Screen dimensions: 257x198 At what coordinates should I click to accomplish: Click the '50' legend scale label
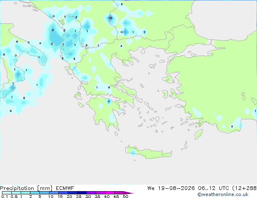[x=126, y=196]
